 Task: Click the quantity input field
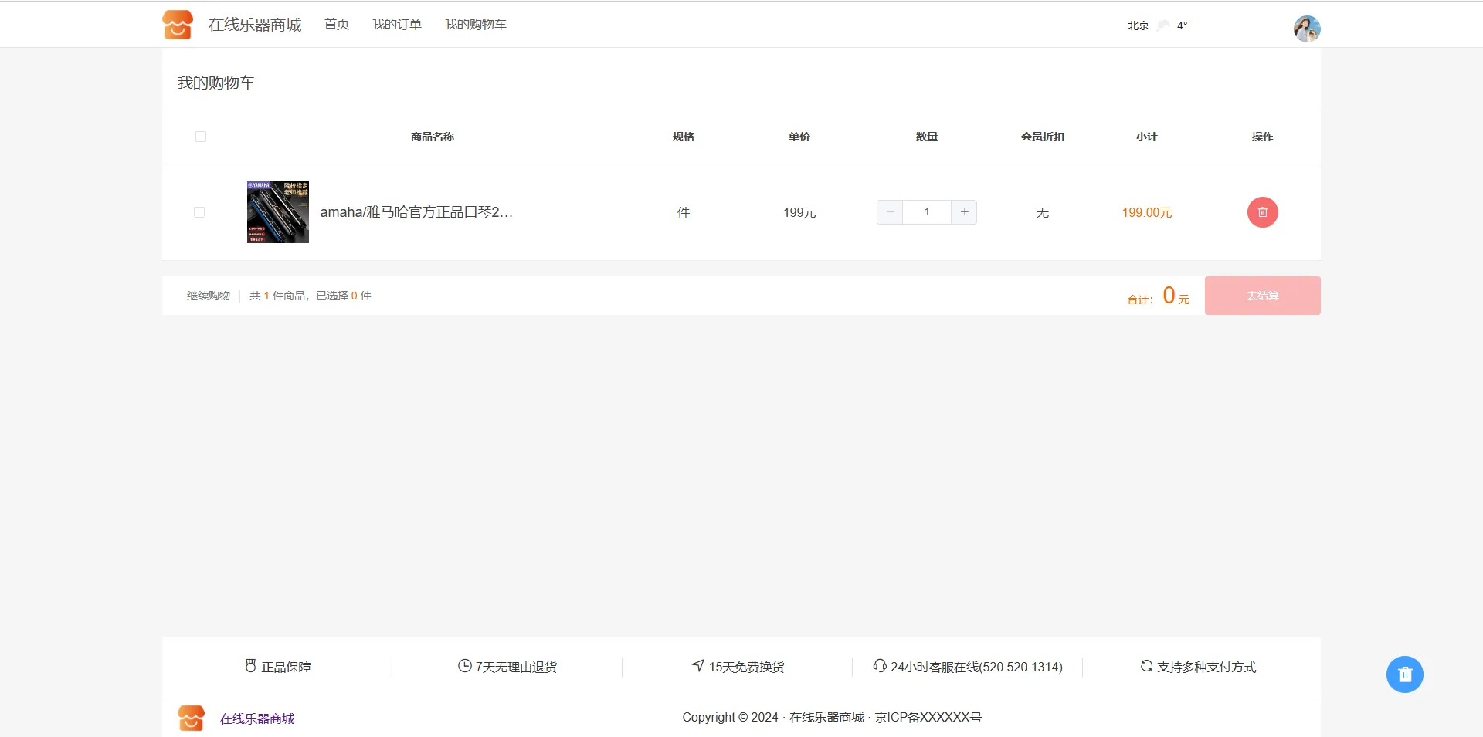tap(927, 212)
